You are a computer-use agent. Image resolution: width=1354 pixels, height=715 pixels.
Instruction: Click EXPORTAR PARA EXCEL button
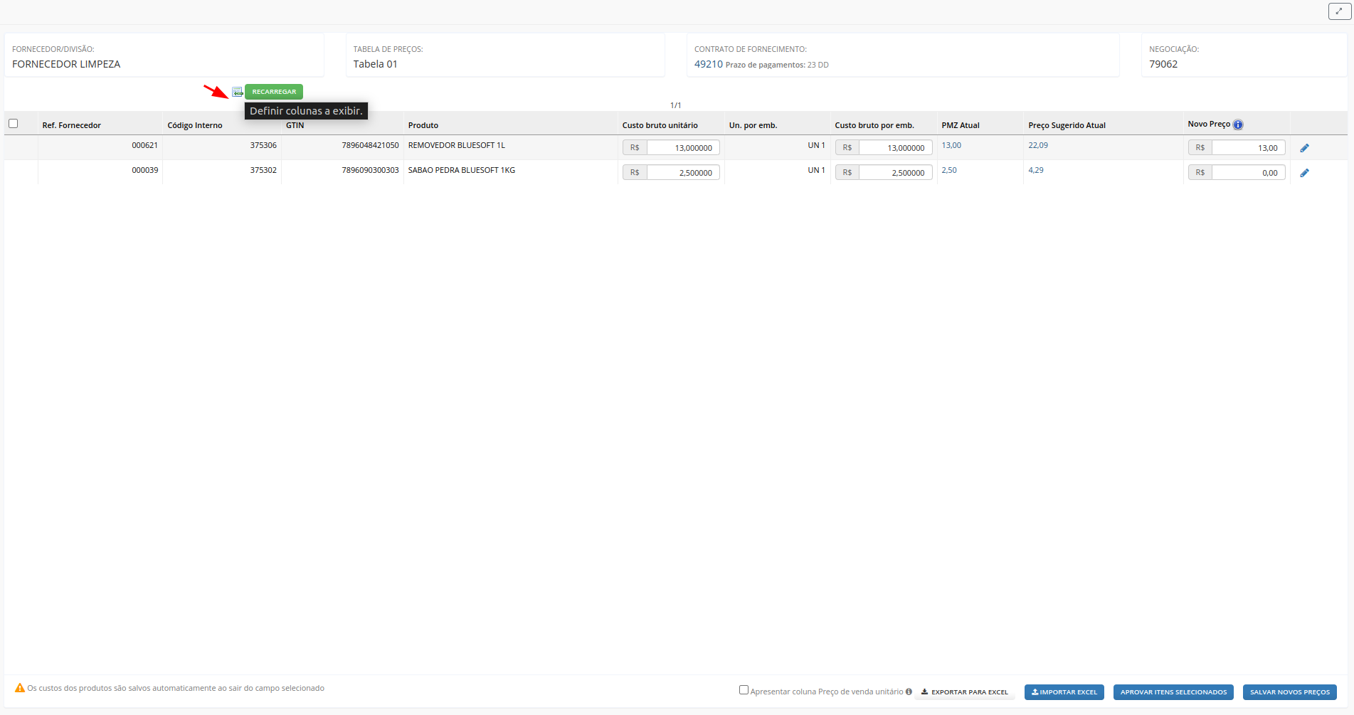pos(964,692)
